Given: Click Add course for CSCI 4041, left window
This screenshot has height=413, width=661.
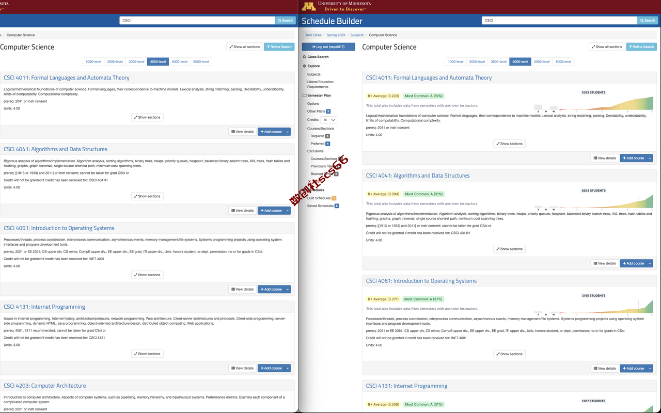Looking at the screenshot, I should (271, 211).
